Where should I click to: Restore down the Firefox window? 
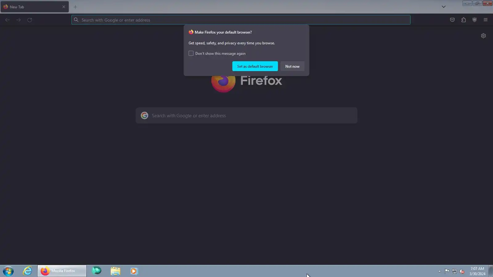(477, 3)
